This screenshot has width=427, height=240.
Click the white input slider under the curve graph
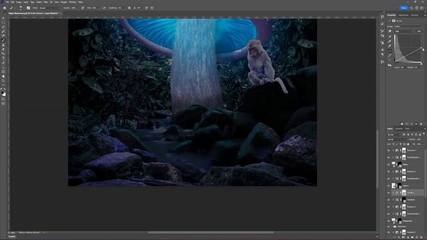click(x=421, y=64)
